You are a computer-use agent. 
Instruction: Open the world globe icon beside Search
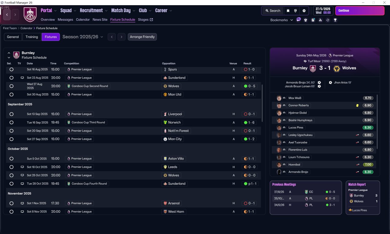point(296,11)
